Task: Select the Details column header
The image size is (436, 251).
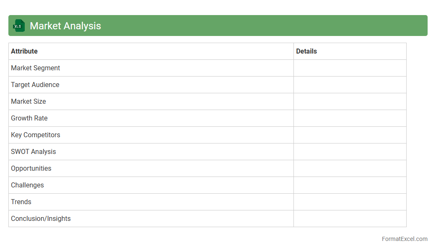Action: (306, 51)
